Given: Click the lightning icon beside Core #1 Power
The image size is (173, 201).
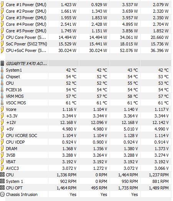Looking at the screenshot, I should 2,5.
